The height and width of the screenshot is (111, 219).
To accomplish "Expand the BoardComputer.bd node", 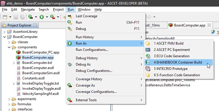I will pos(14,63).
